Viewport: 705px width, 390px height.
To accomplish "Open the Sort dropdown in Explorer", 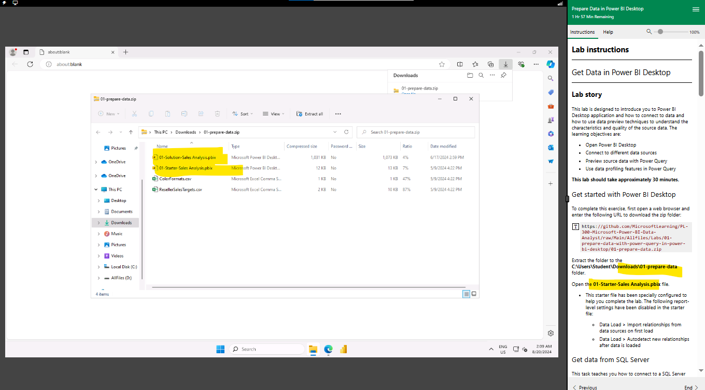I will (242, 114).
